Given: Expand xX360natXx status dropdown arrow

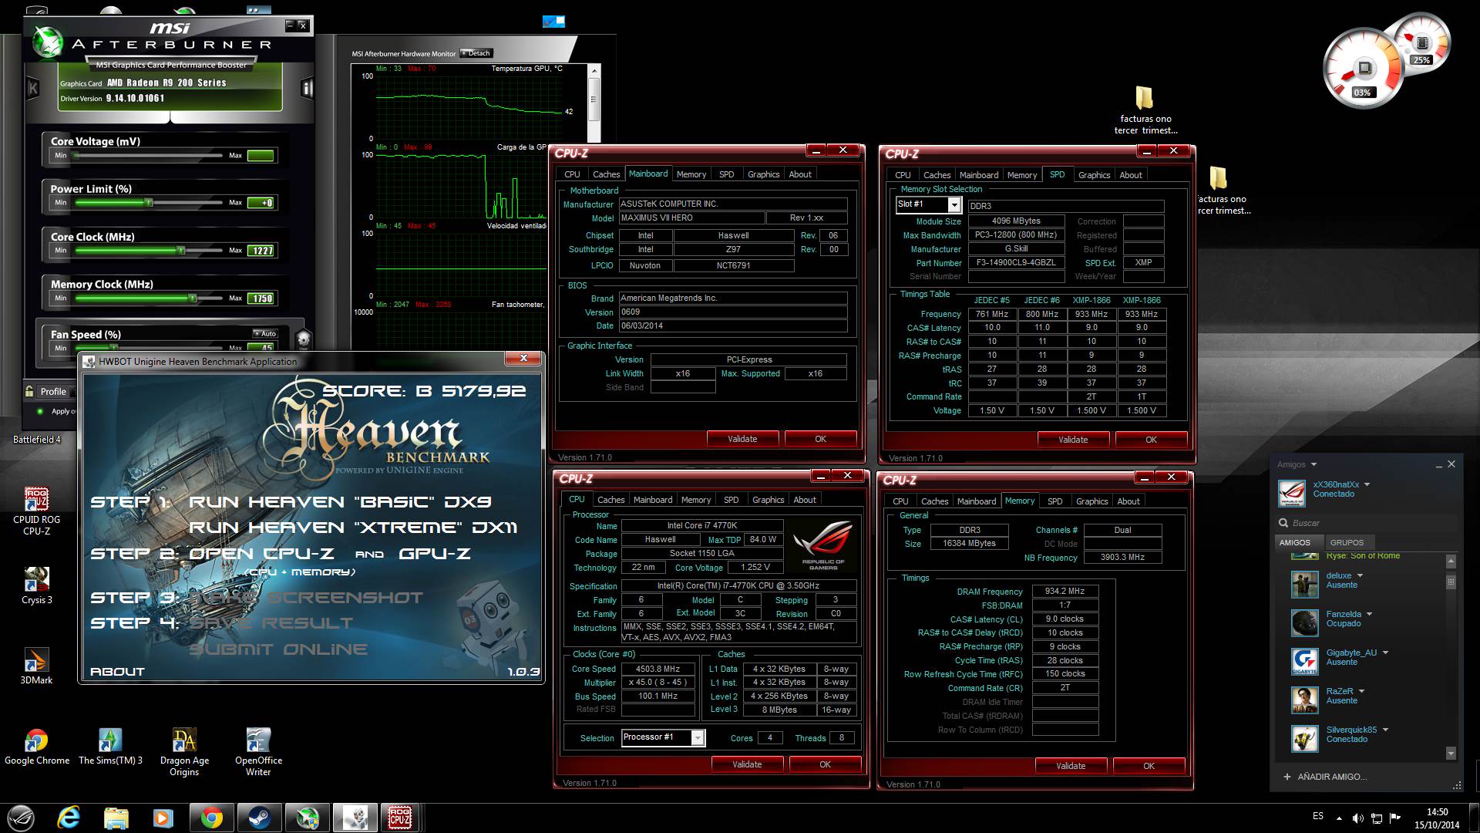Looking at the screenshot, I should tap(1367, 484).
